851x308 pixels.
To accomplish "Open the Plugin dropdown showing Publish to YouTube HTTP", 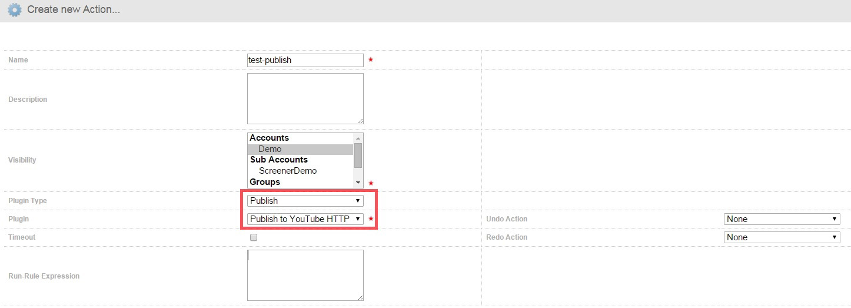I will coord(305,219).
